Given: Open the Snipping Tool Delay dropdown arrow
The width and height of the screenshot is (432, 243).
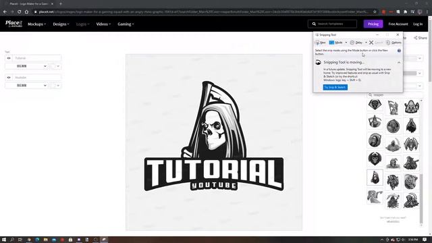Looking at the screenshot, I should tap(366, 43).
